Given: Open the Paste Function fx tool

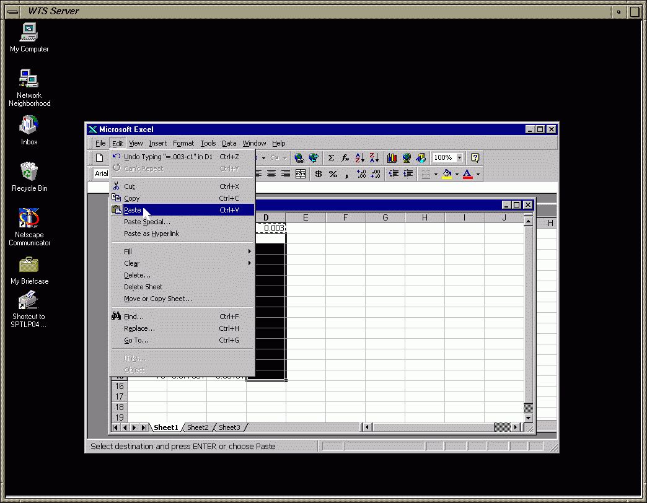Looking at the screenshot, I should (345, 158).
